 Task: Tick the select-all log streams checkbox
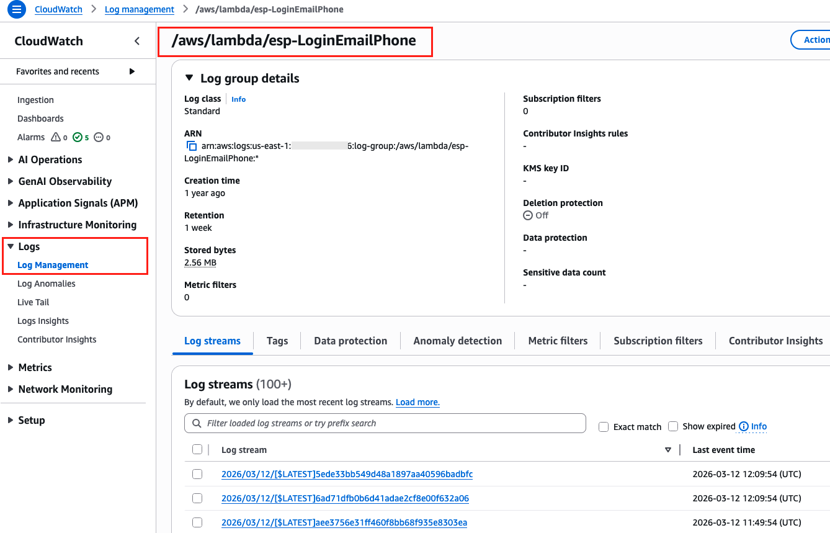tap(197, 450)
